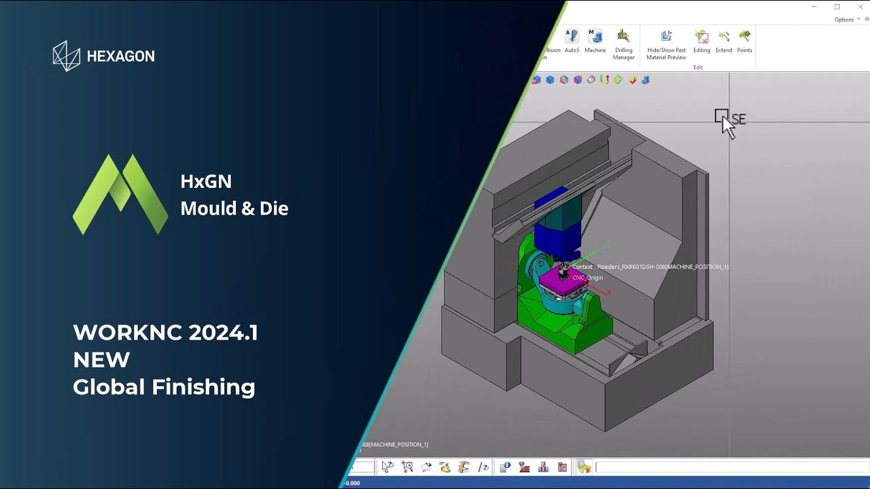Click the solid blue cube view icon
The height and width of the screenshot is (489, 870).
point(550,80)
